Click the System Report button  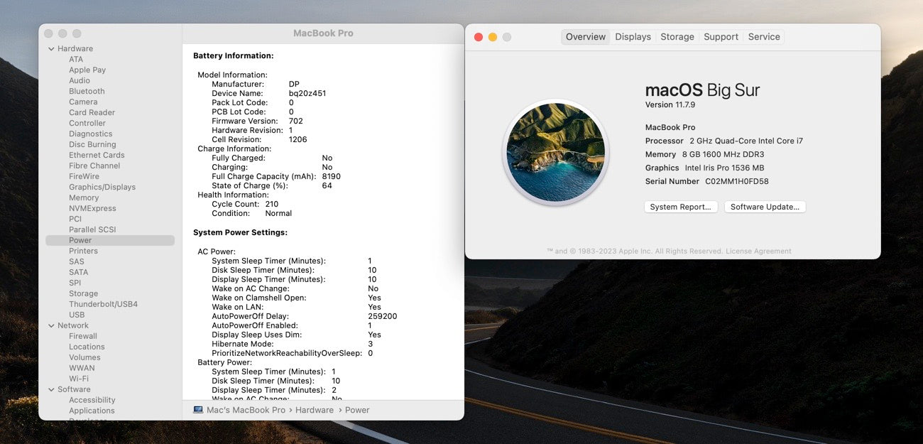tap(680, 207)
